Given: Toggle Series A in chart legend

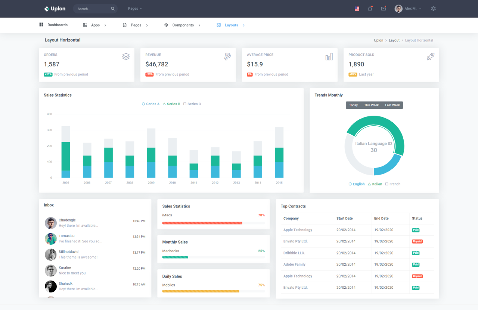Looking at the screenshot, I should point(150,104).
